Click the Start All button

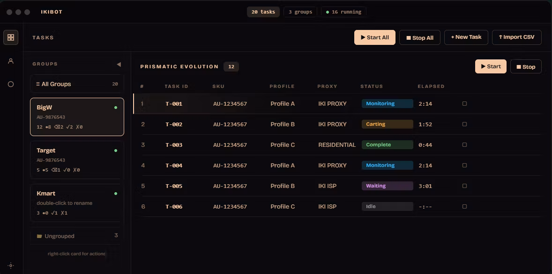click(x=374, y=37)
